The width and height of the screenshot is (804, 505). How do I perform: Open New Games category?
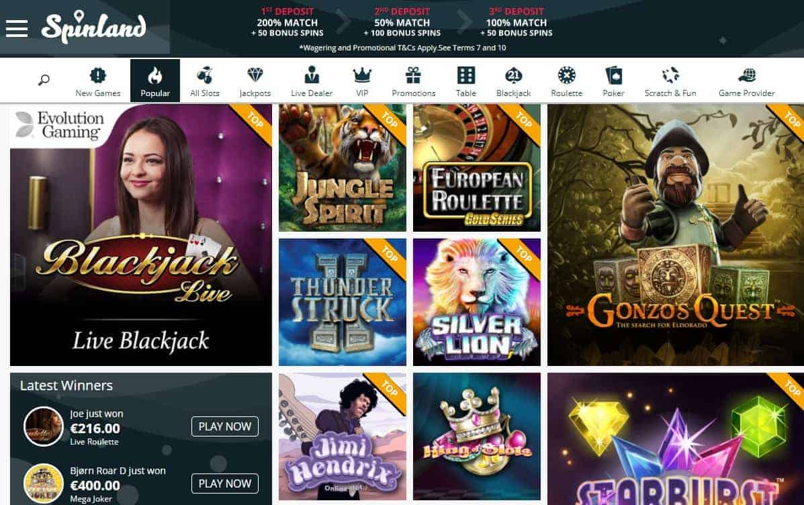point(98,81)
